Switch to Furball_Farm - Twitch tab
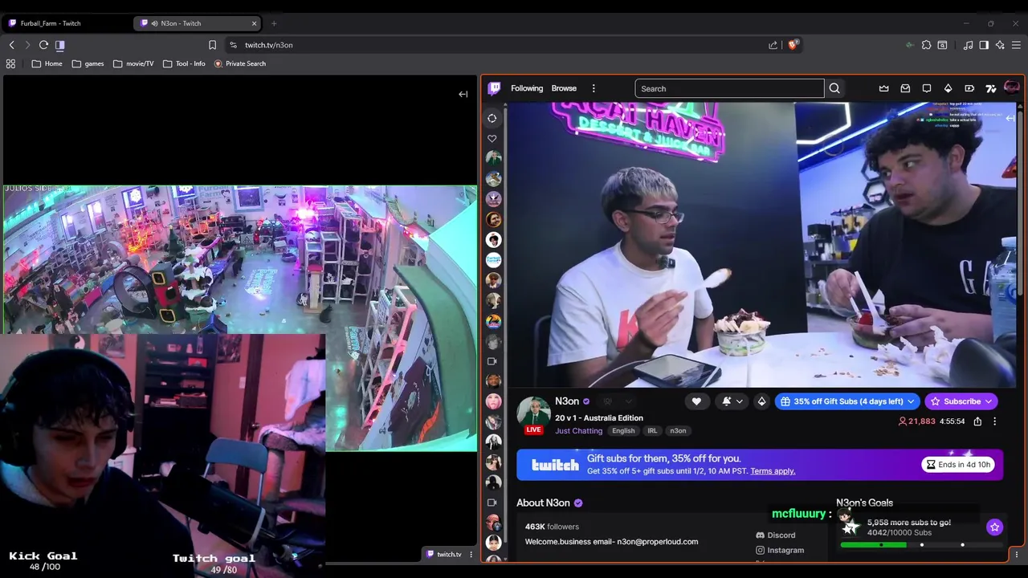Screen dimensions: 1028x578 tap(67, 23)
